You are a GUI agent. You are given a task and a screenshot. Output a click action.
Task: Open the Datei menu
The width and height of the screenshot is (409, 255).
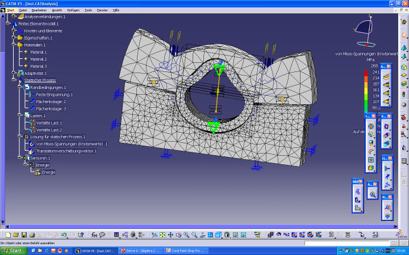coord(23,10)
